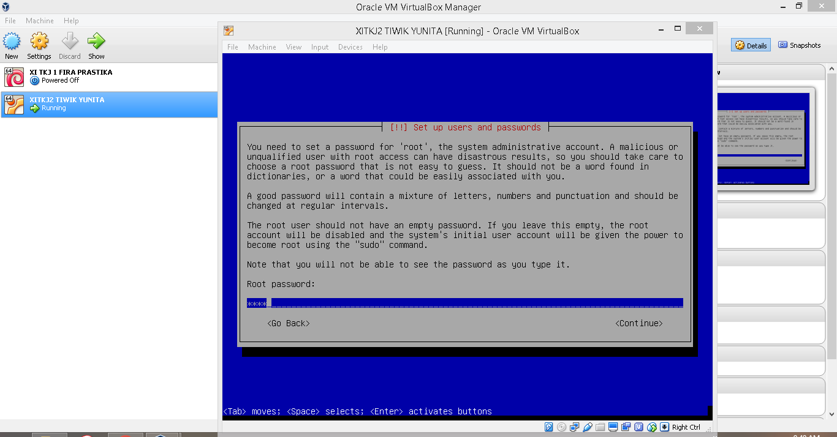Click the VM preview thumbnail in Manager
Viewport: 837px width, 437px height.
763,138
